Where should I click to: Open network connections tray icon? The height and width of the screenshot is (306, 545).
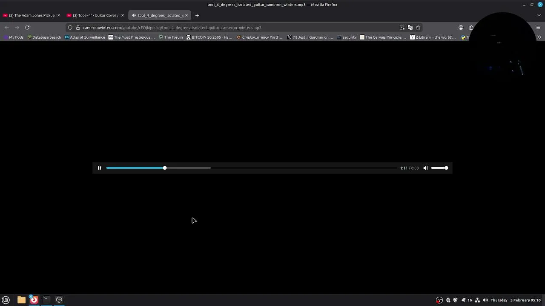pos(477,300)
